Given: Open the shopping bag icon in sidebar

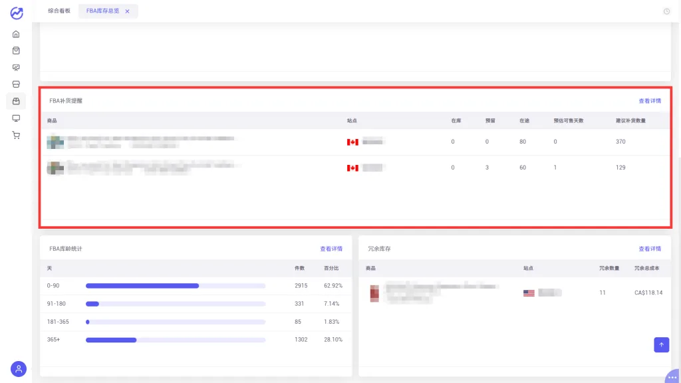Looking at the screenshot, I should (x=16, y=51).
